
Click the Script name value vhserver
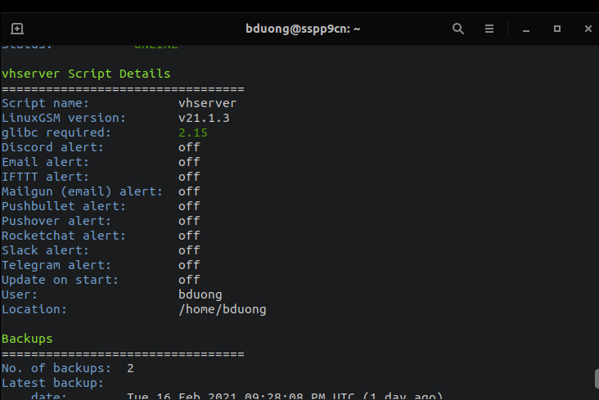point(207,103)
